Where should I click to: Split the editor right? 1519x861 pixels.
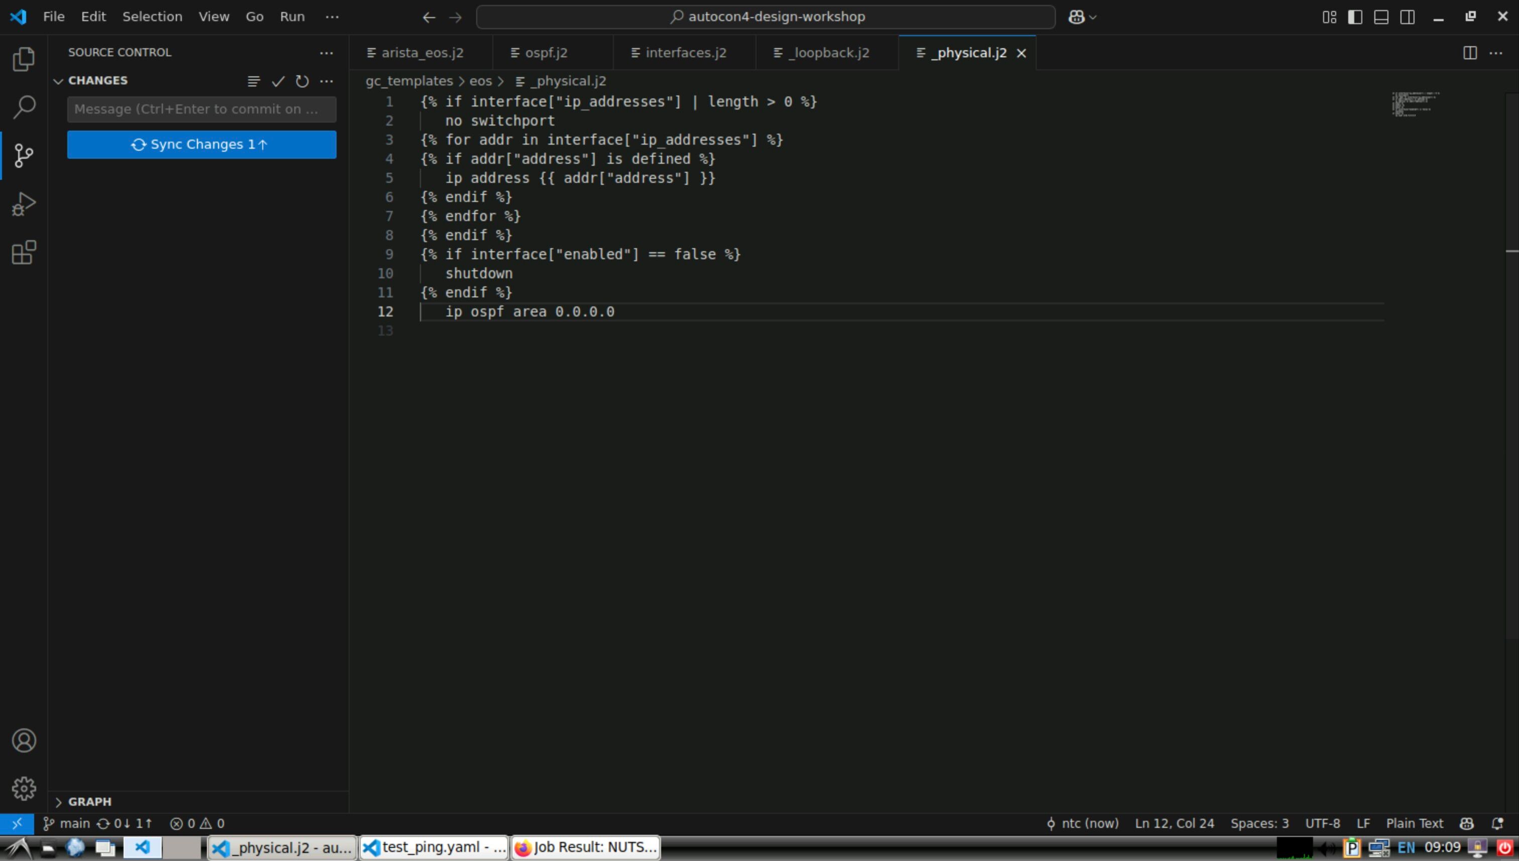coord(1469,53)
